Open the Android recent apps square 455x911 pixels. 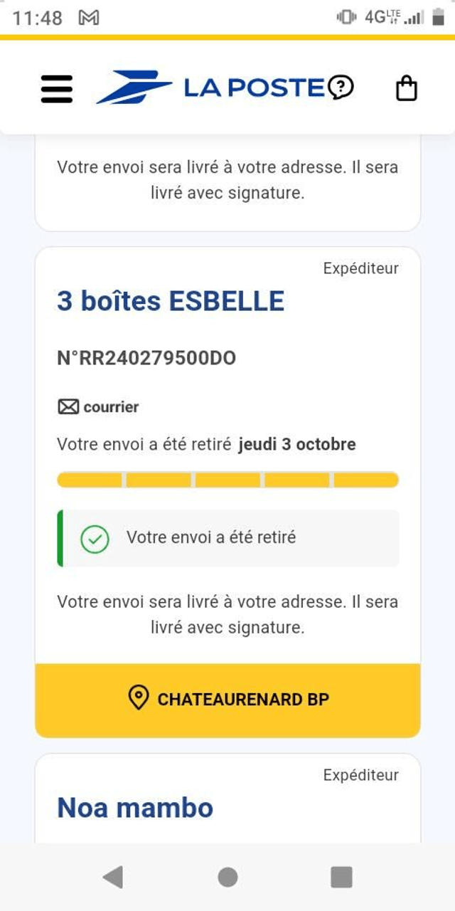[341, 877]
